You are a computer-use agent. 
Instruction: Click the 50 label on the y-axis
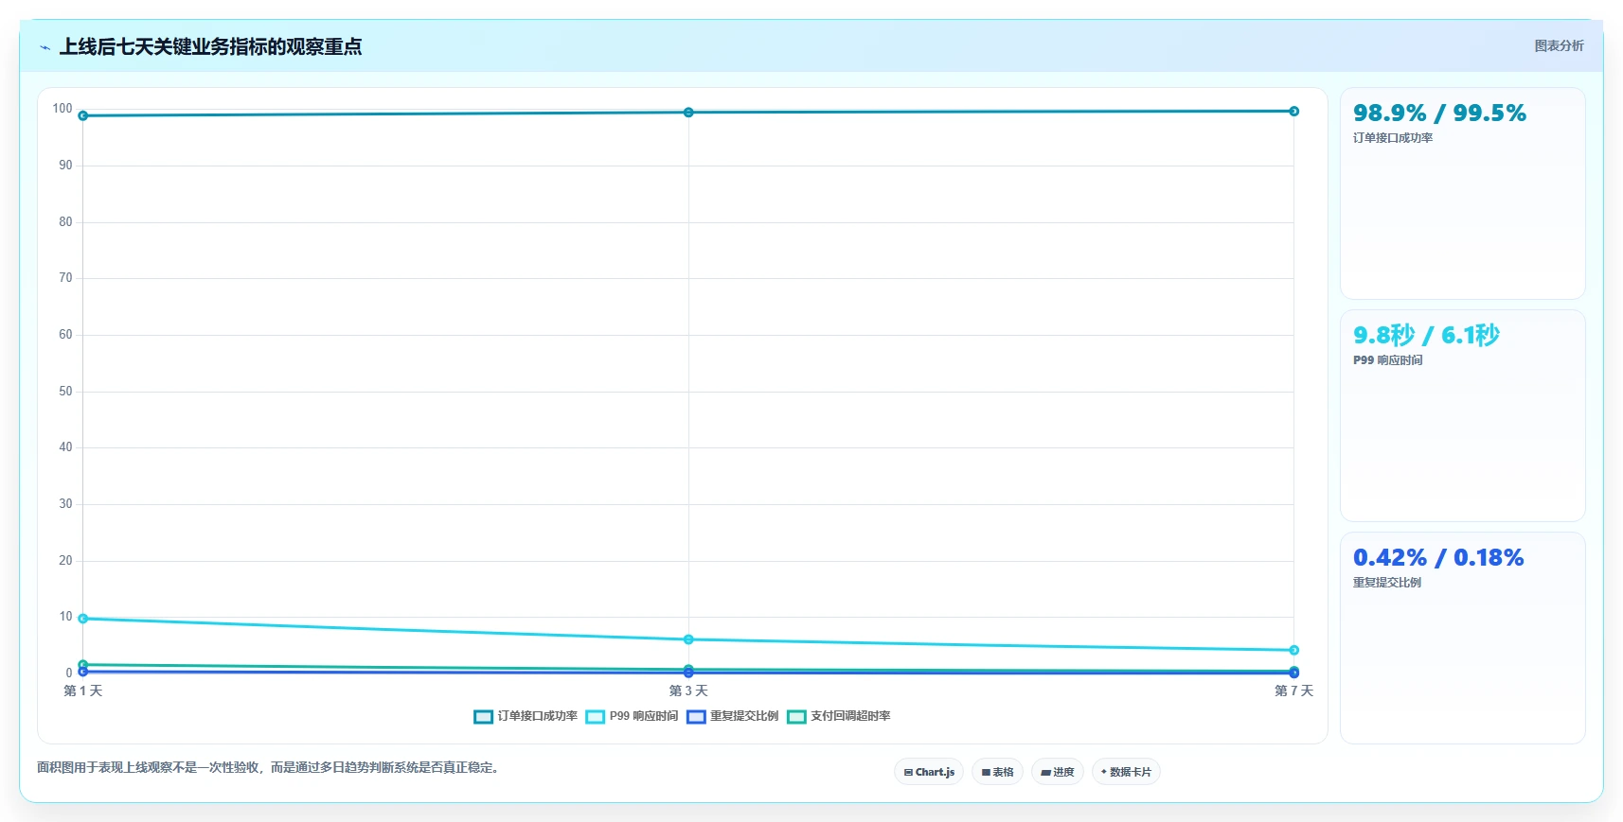coord(65,392)
